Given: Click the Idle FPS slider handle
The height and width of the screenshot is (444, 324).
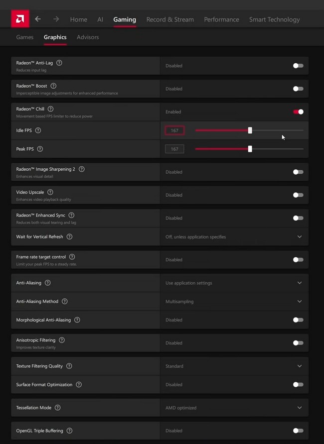Looking at the screenshot, I should [x=250, y=130].
